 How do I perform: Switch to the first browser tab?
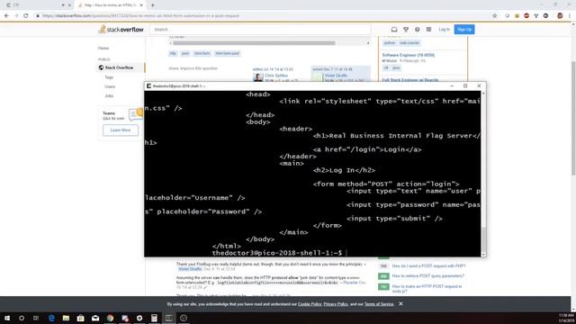click(x=37, y=5)
